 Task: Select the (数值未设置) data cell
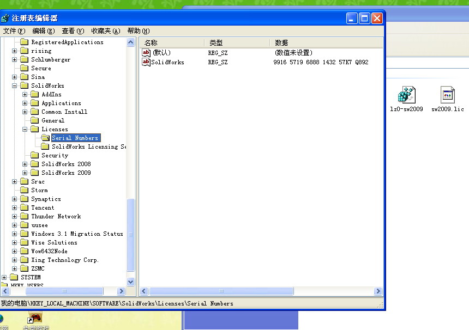pyautogui.click(x=293, y=53)
